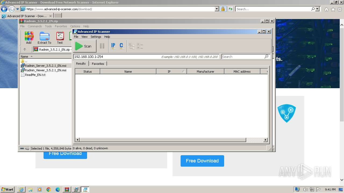Open Microsoft Edge from the taskbar
344x193 pixels.
point(58,190)
